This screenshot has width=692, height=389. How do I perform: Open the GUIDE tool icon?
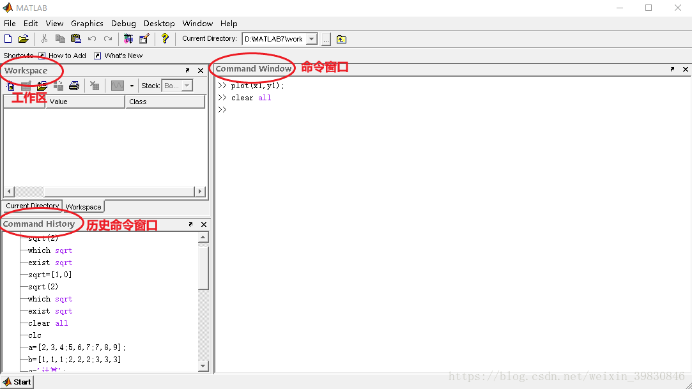click(144, 39)
